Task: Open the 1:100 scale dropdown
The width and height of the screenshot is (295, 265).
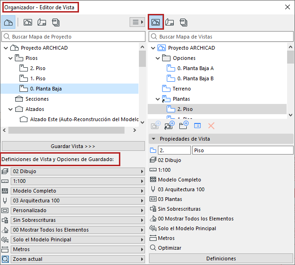Action: point(78,181)
